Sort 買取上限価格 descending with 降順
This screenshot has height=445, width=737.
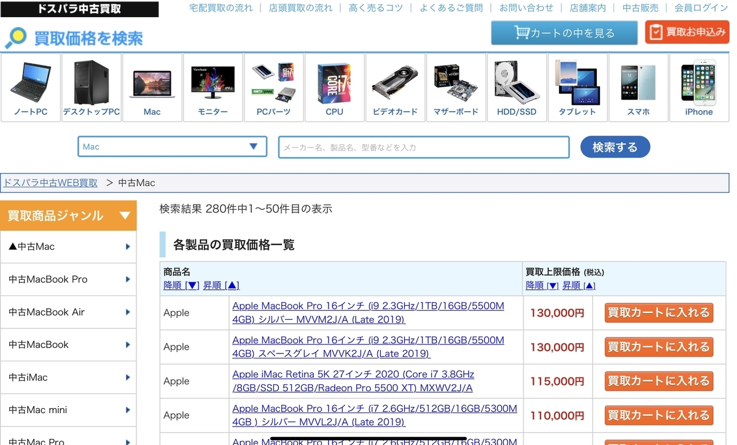(542, 285)
